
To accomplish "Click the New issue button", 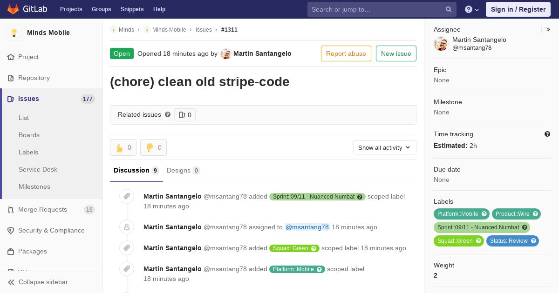I will click(x=396, y=53).
